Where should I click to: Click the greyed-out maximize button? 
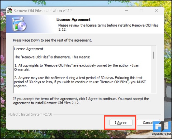(x=141, y=11)
